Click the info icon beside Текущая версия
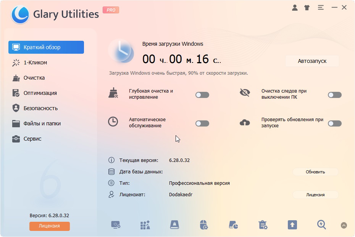This screenshot has height=237, width=355. 111,160
